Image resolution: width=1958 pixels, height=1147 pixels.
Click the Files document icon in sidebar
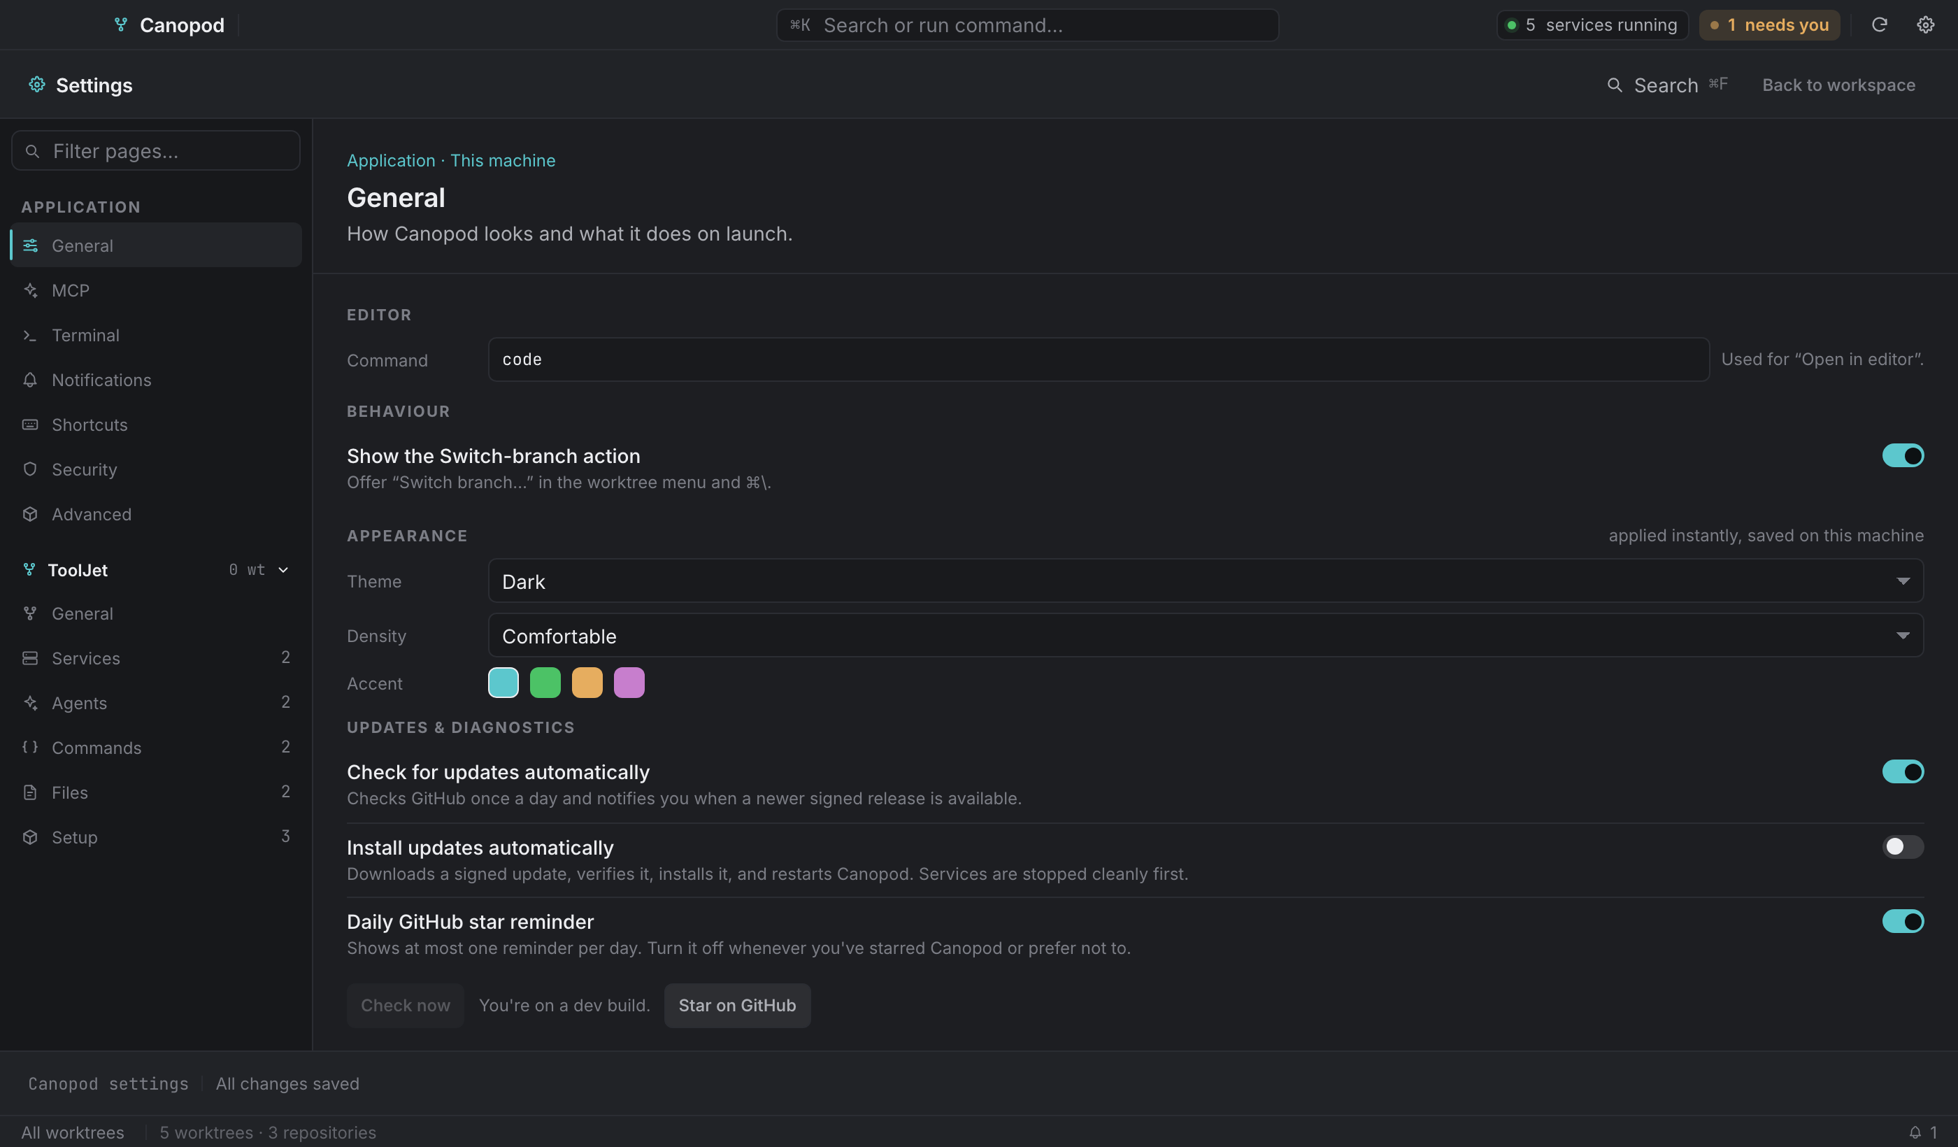tap(30, 792)
